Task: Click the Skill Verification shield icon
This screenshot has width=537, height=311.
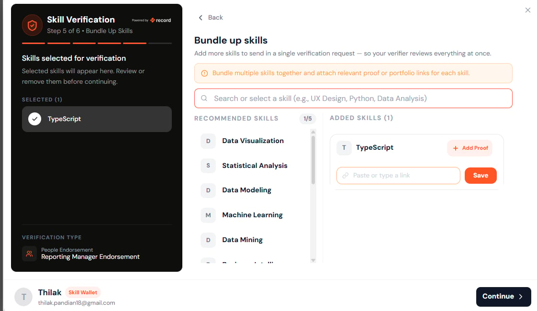Action: pos(32,25)
